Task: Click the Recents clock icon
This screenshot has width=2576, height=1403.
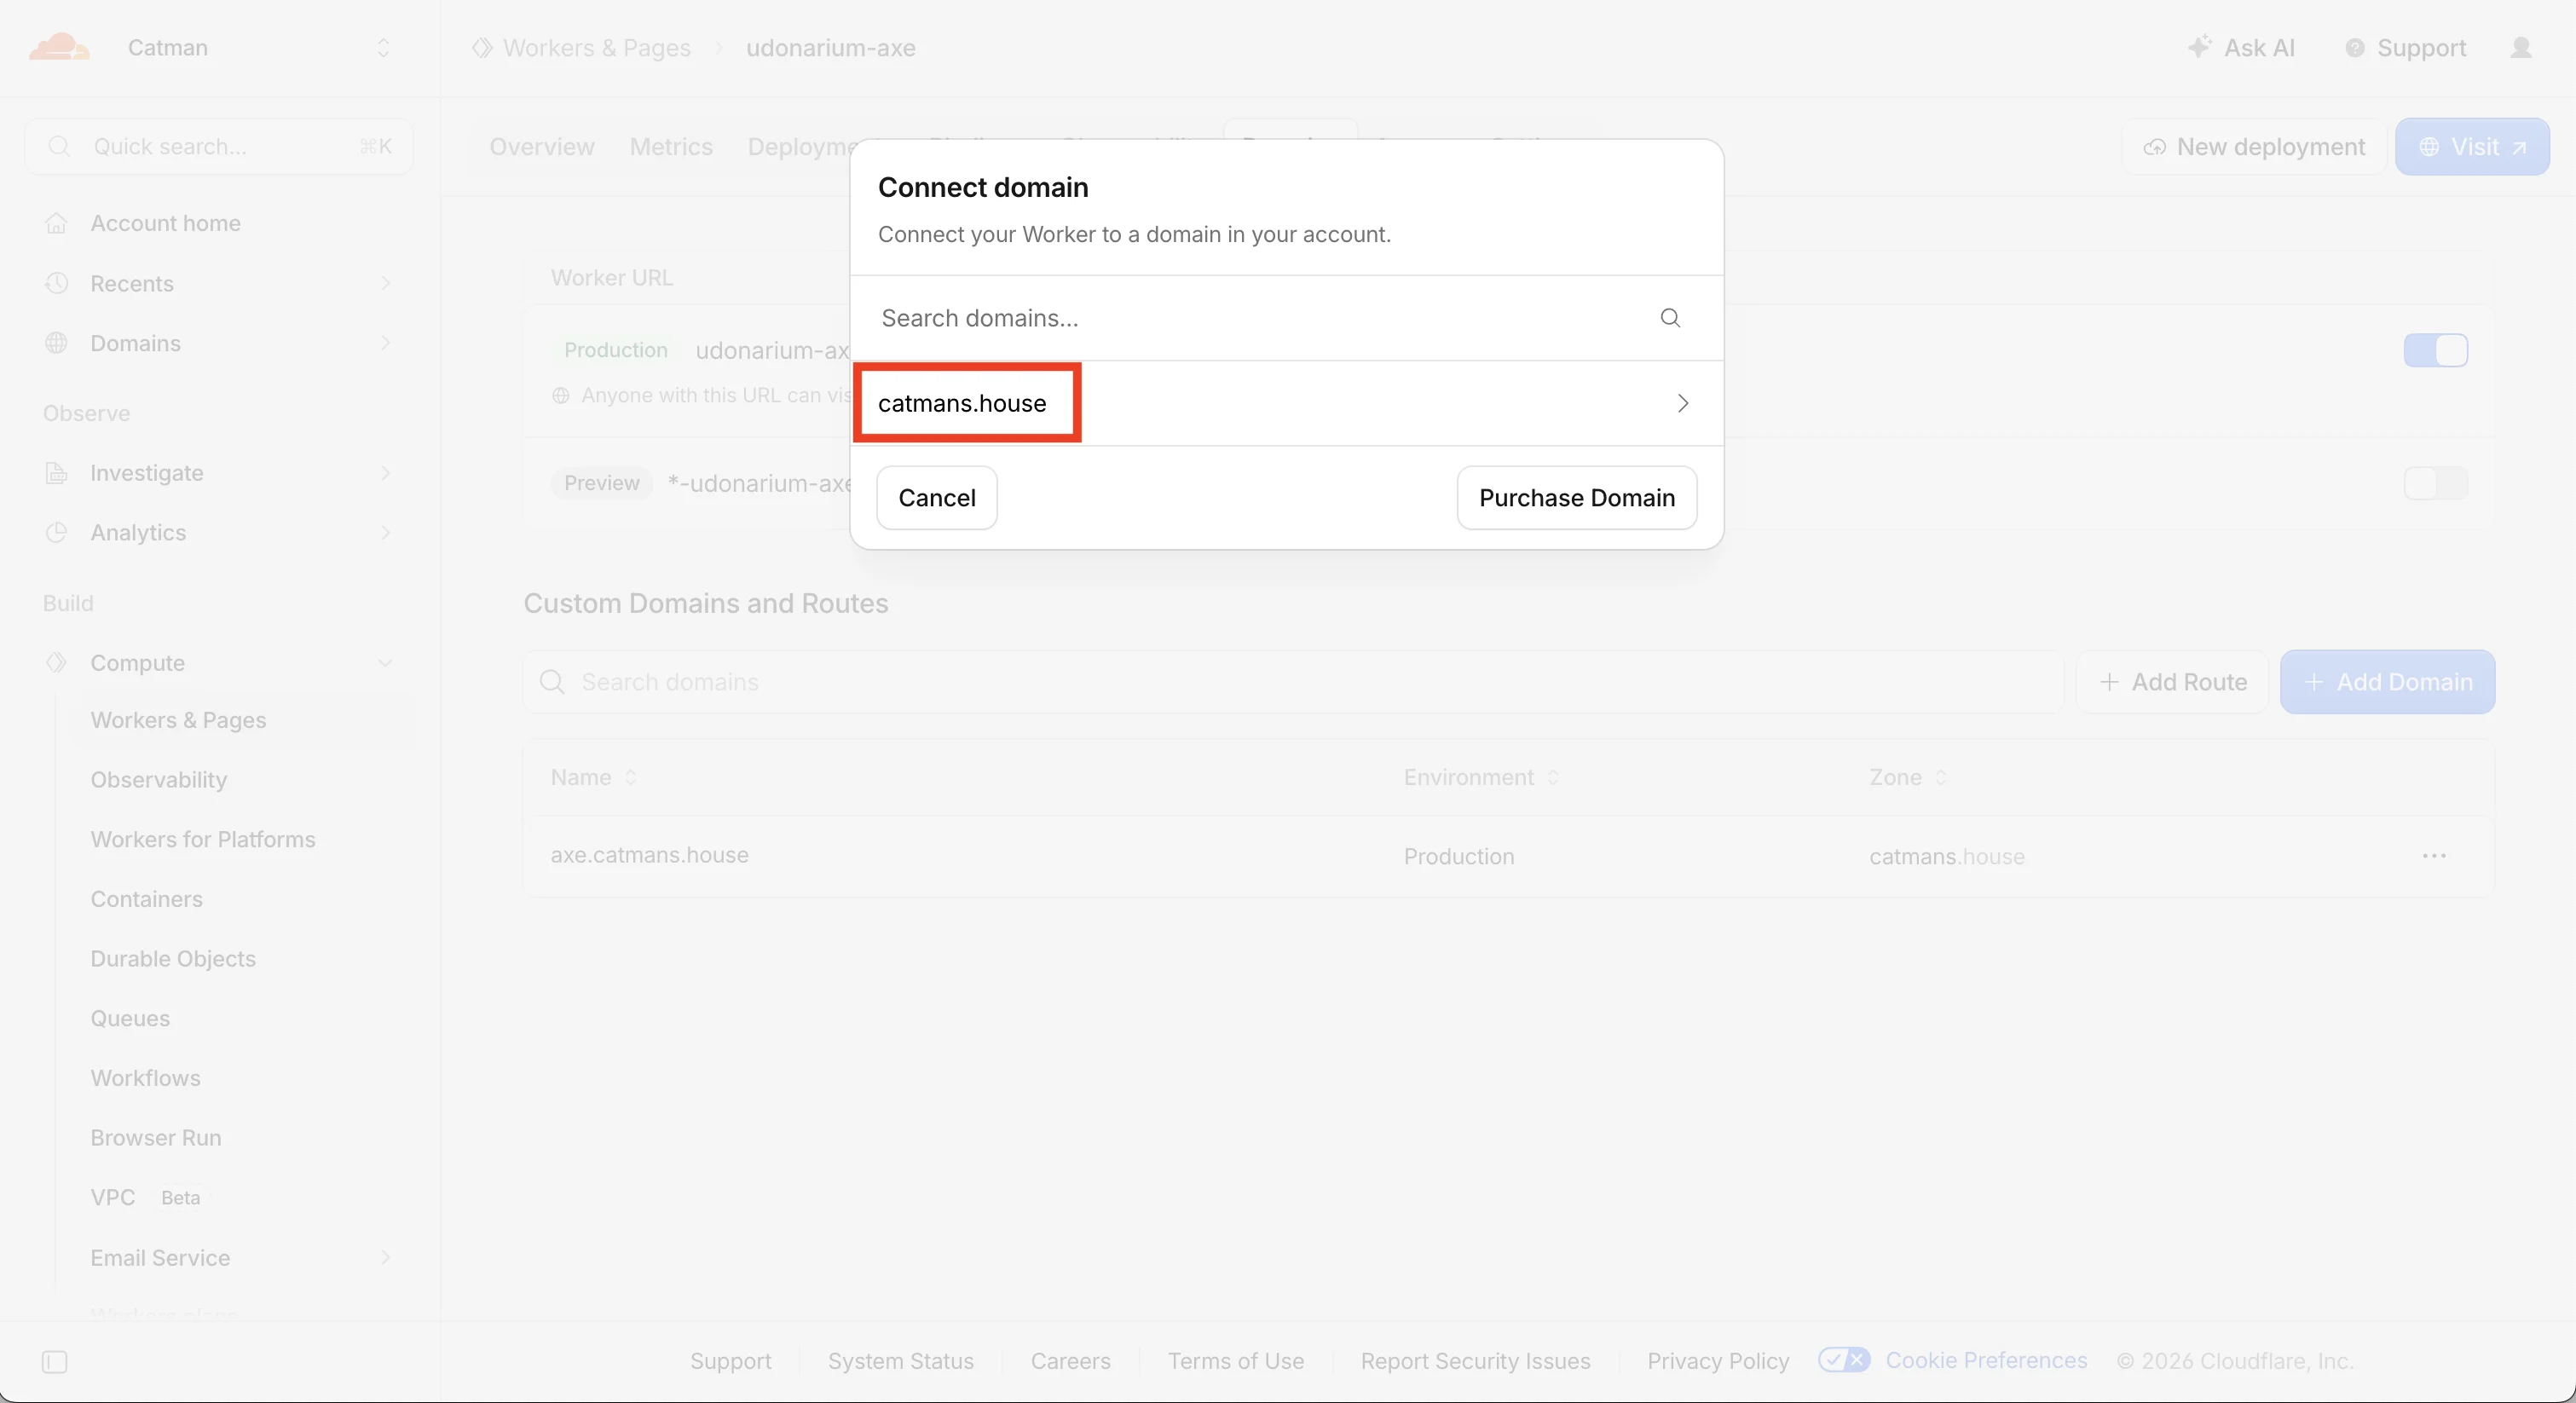Action: [x=57, y=283]
